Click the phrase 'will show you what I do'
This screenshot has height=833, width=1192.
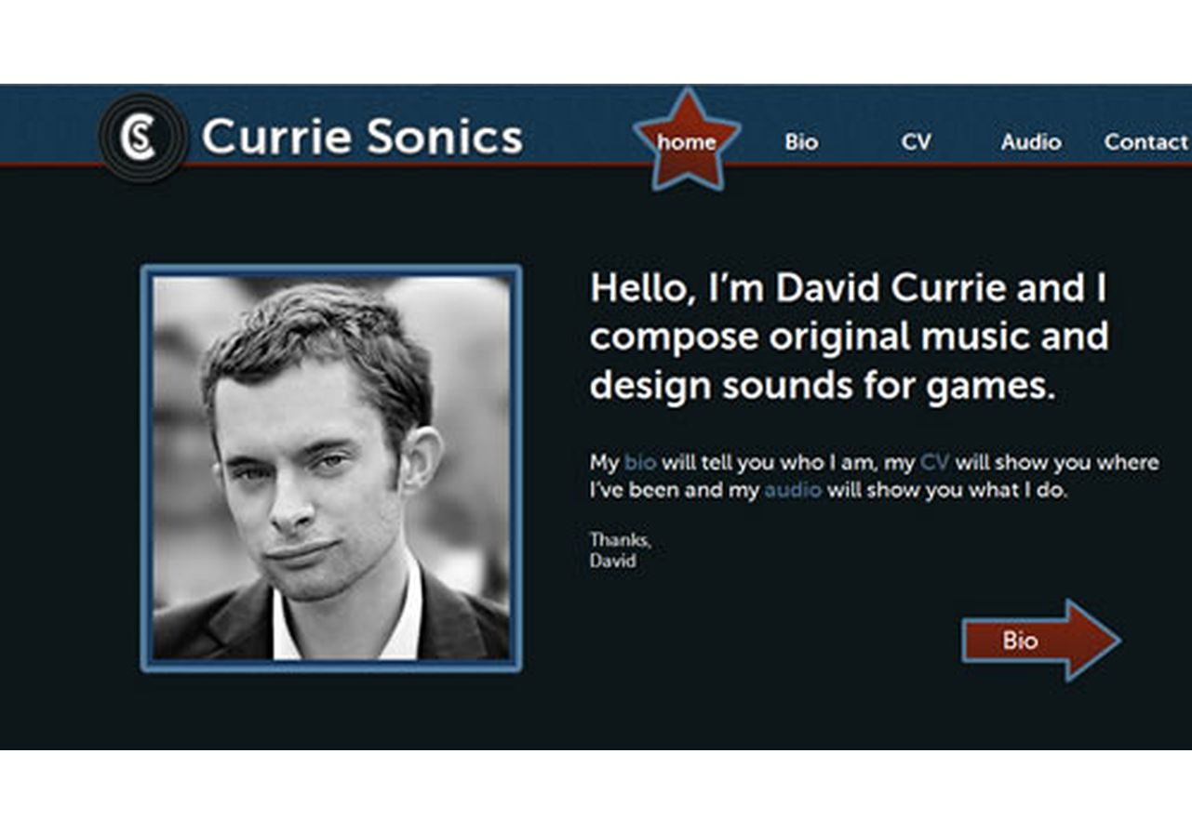(x=944, y=490)
